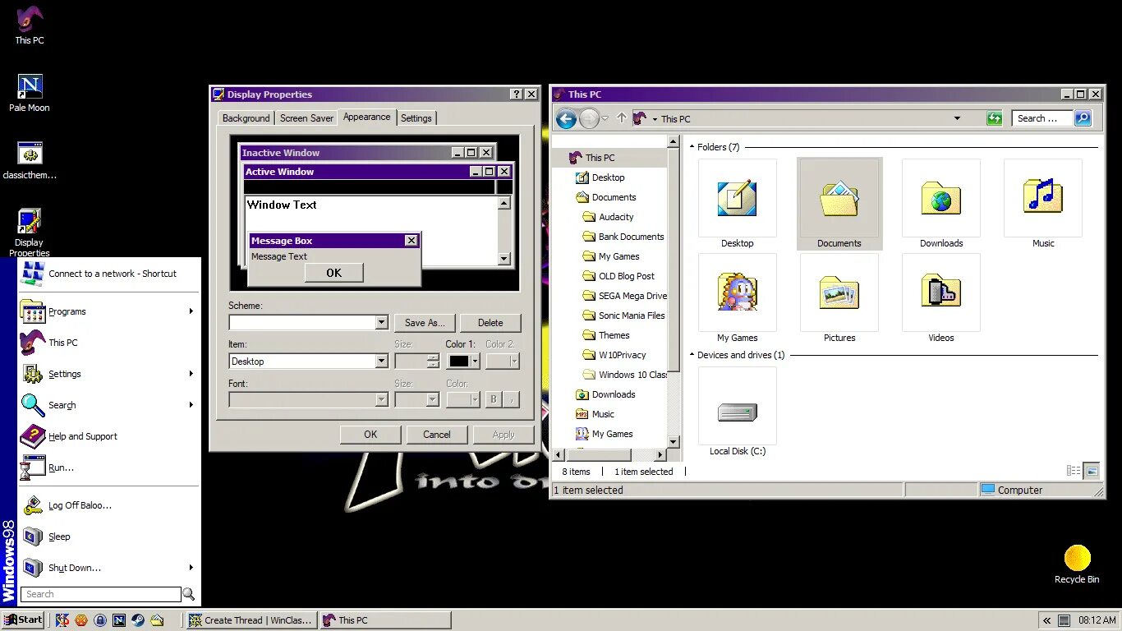
Task: Open the Color 1 dropdown arrow
Action: (x=475, y=362)
